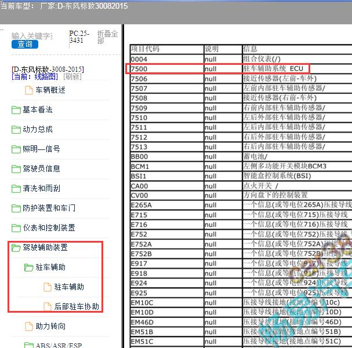Click code BSI1 in the table
The width and height of the screenshot is (352, 348).
[139, 177]
